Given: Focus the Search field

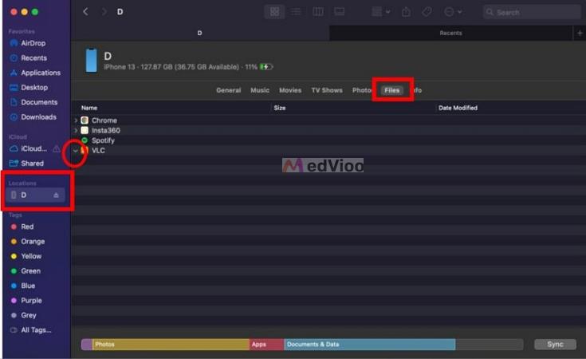Looking at the screenshot, I should tap(532, 12).
